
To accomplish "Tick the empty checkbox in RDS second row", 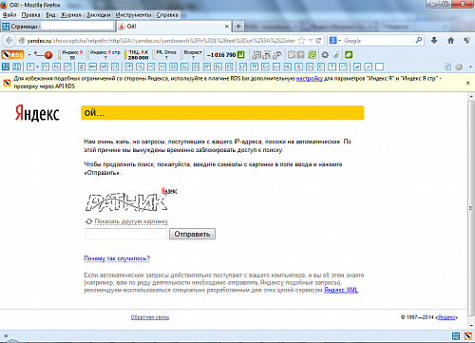I will (x=379, y=67).
